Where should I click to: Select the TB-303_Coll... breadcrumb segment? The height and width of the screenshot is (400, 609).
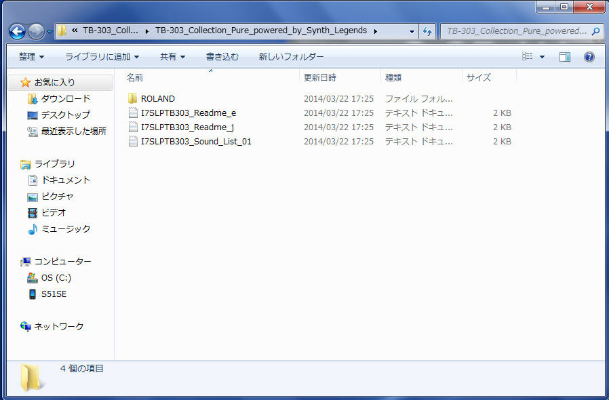click(111, 31)
